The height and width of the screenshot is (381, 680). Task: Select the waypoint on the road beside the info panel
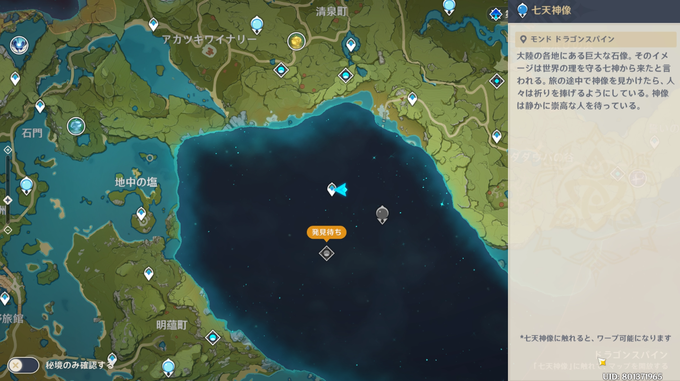click(x=497, y=137)
